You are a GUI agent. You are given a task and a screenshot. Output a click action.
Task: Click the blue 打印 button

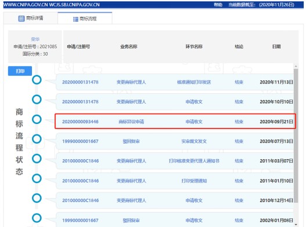point(20,71)
